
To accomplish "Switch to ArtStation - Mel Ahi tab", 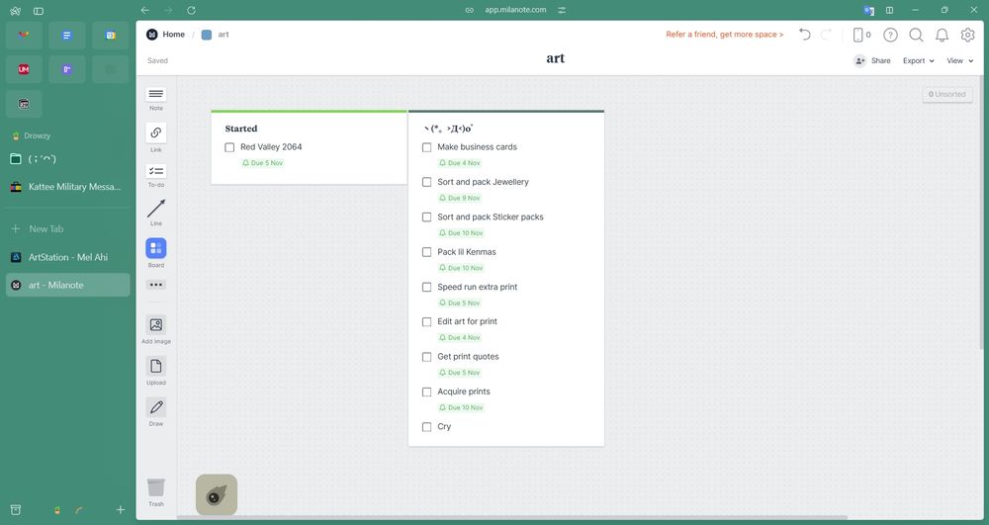I will click(68, 257).
